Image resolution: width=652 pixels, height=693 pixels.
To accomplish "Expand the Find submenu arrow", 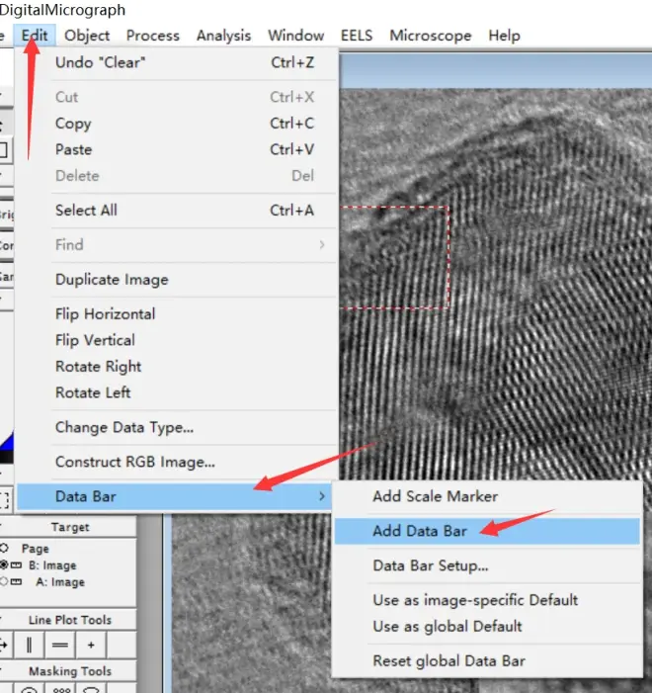I will pos(322,244).
